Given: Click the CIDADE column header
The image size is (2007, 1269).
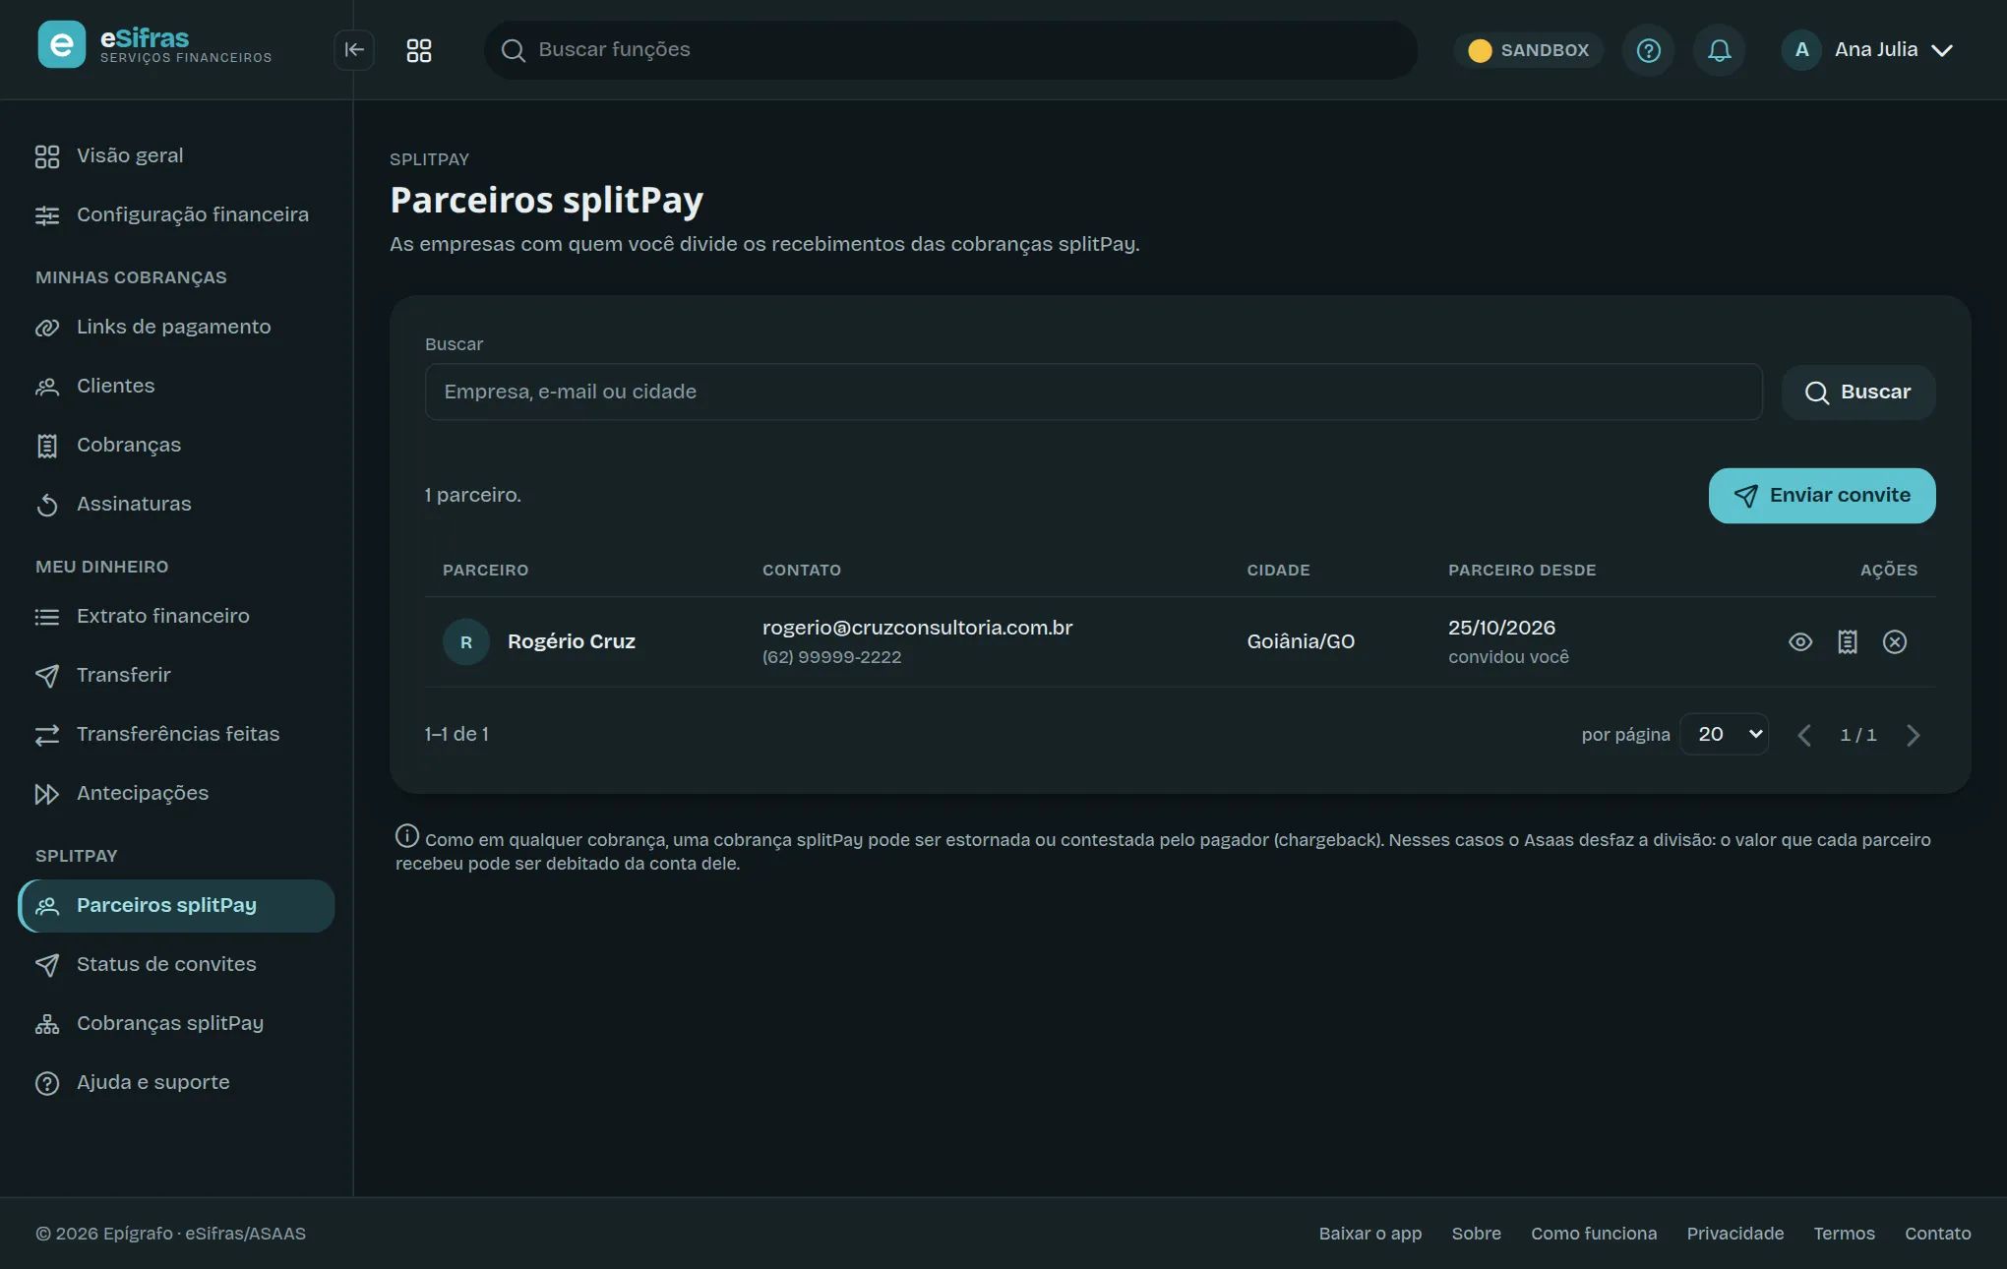Looking at the screenshot, I should [1278, 571].
